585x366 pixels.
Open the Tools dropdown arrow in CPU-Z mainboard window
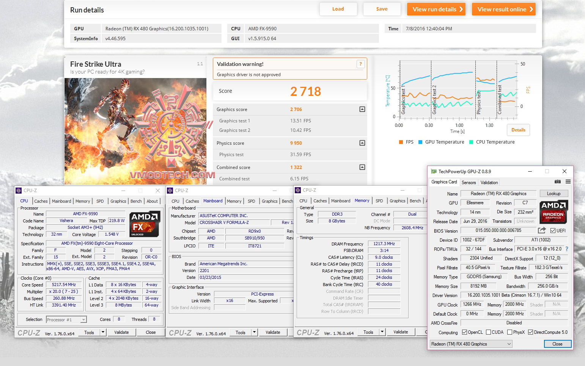[x=254, y=332]
